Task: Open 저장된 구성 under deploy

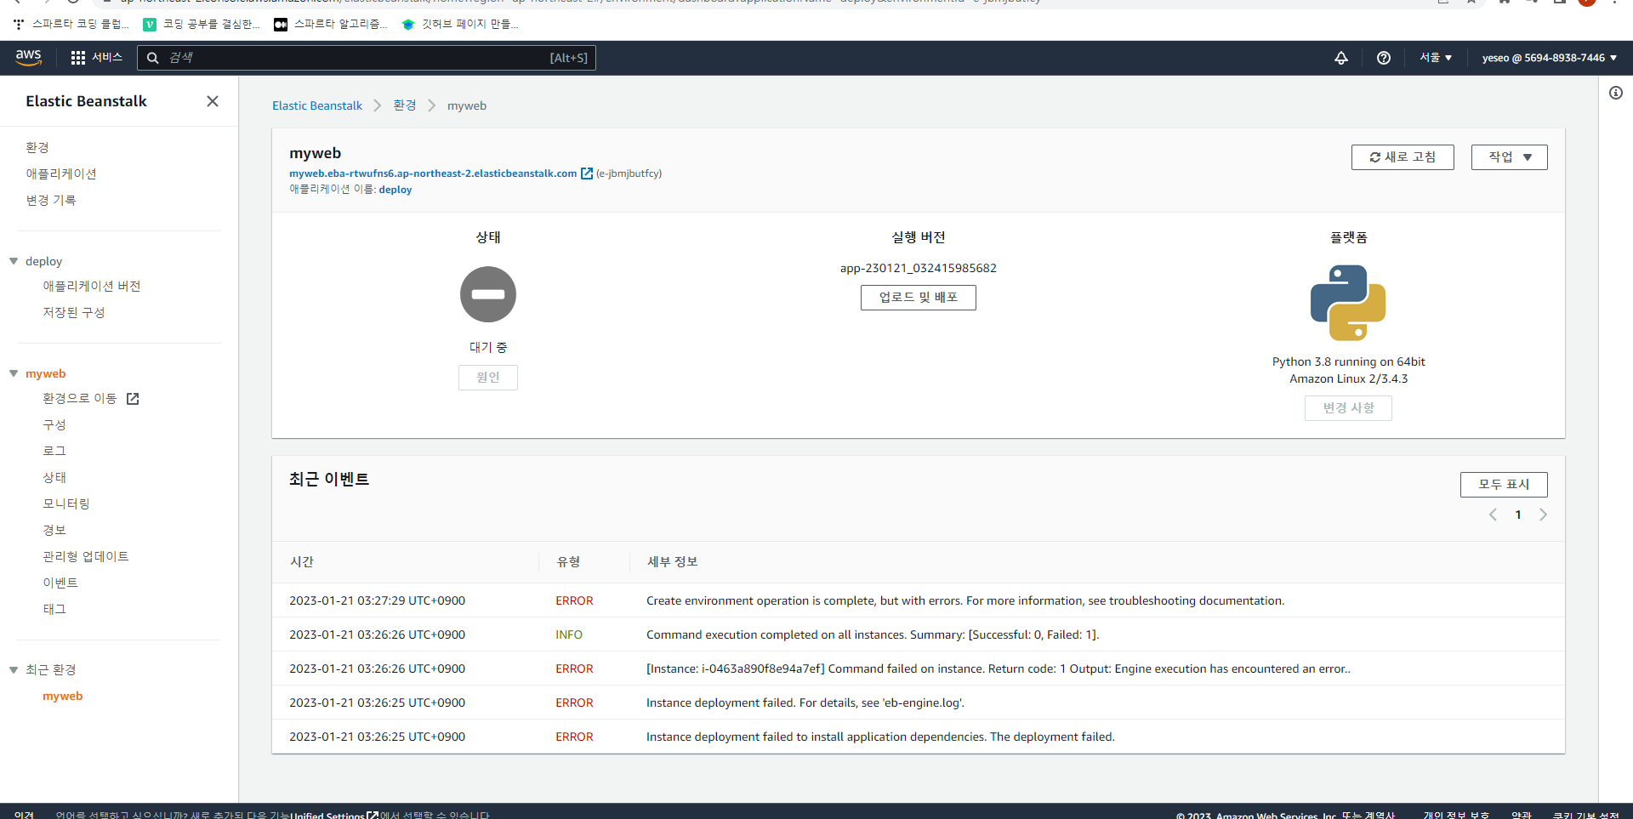Action: pyautogui.click(x=74, y=312)
